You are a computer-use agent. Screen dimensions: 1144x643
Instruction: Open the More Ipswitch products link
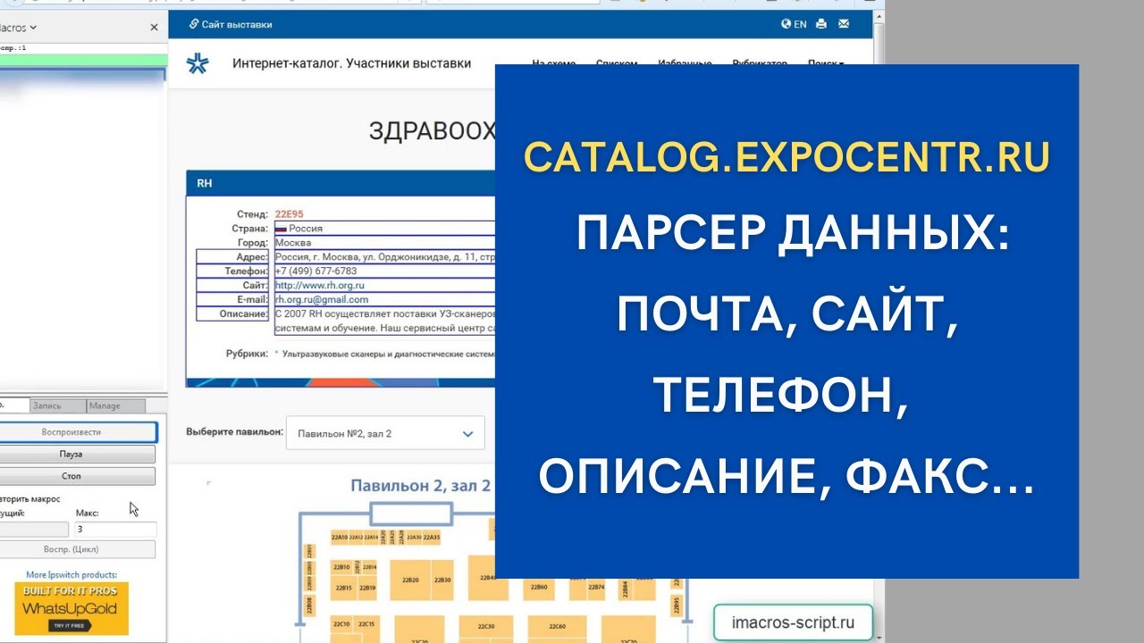[x=71, y=575]
